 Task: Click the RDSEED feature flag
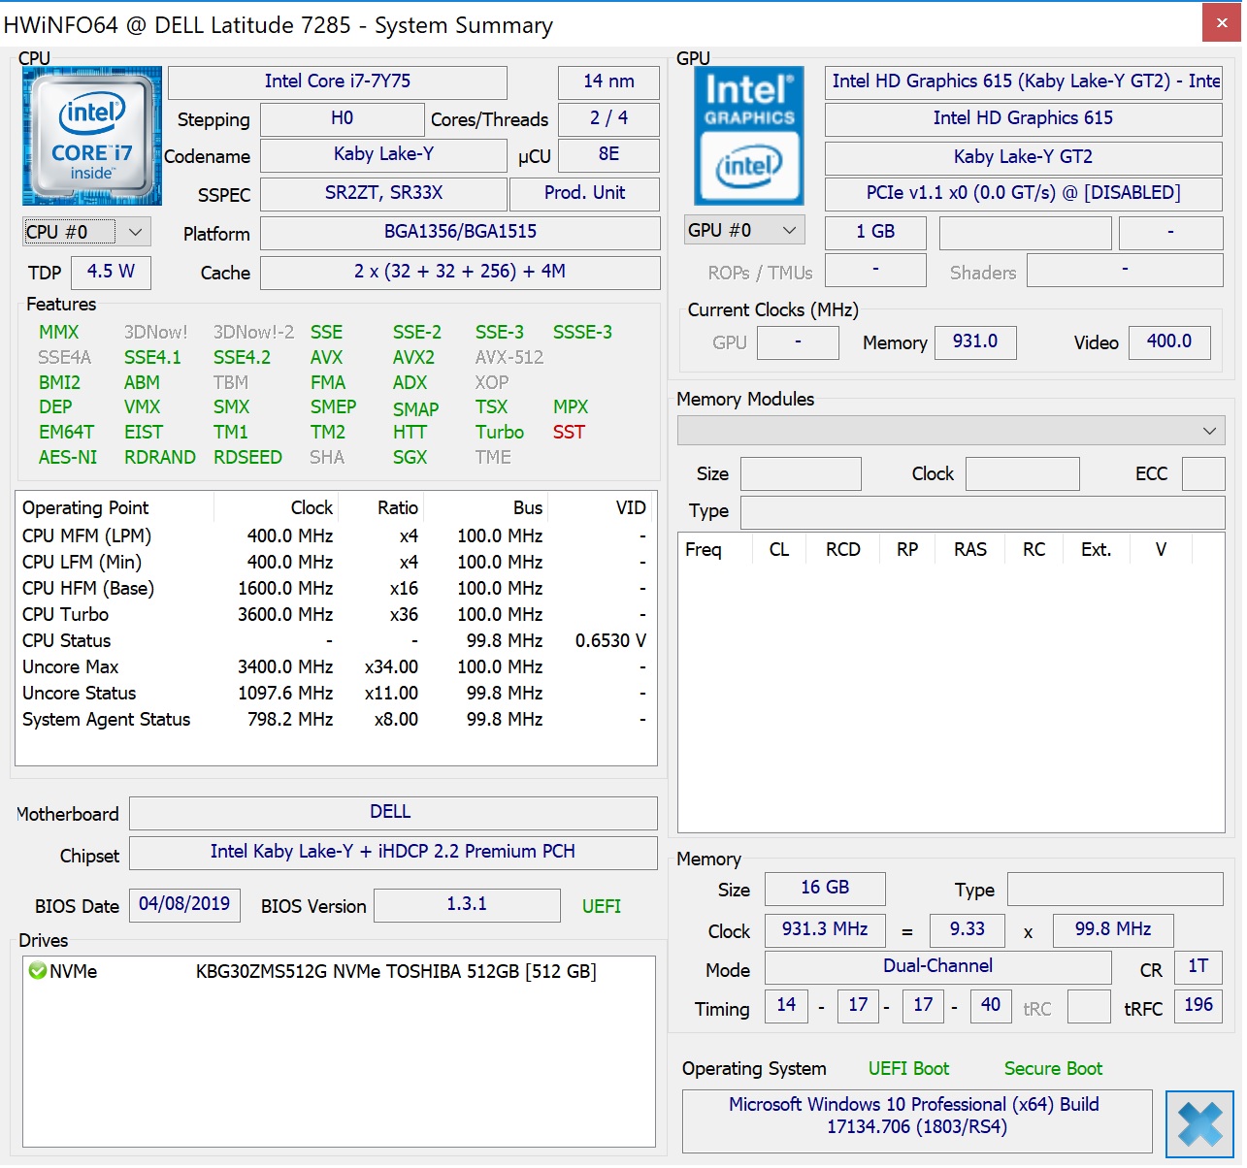[x=247, y=457]
